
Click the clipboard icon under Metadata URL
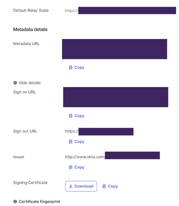pyautogui.click(x=71, y=68)
